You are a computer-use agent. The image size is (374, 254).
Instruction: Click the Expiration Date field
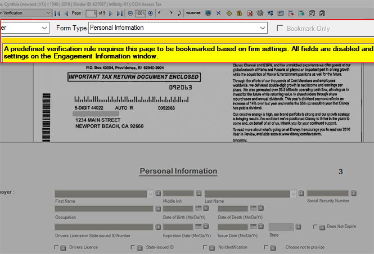[178, 227]
